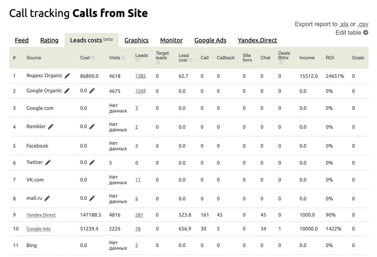Export report to .xls link
This screenshot has width=377, height=257.
coord(344,24)
